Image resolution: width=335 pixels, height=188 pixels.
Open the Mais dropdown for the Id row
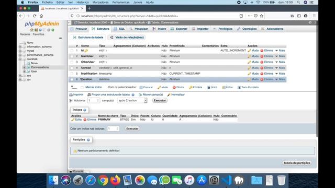[280, 51]
